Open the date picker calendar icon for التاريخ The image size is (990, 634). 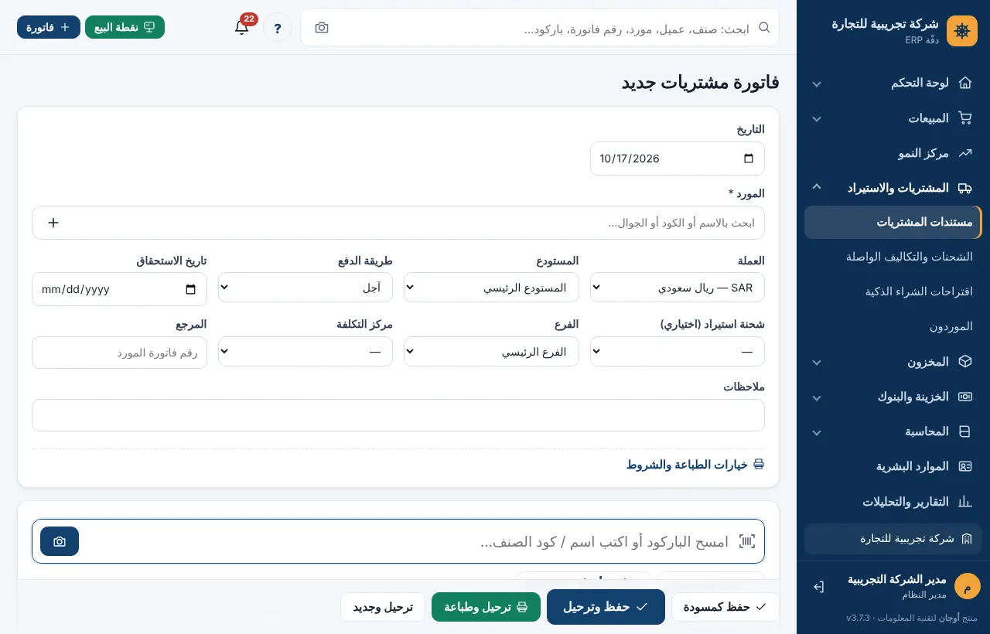748,158
